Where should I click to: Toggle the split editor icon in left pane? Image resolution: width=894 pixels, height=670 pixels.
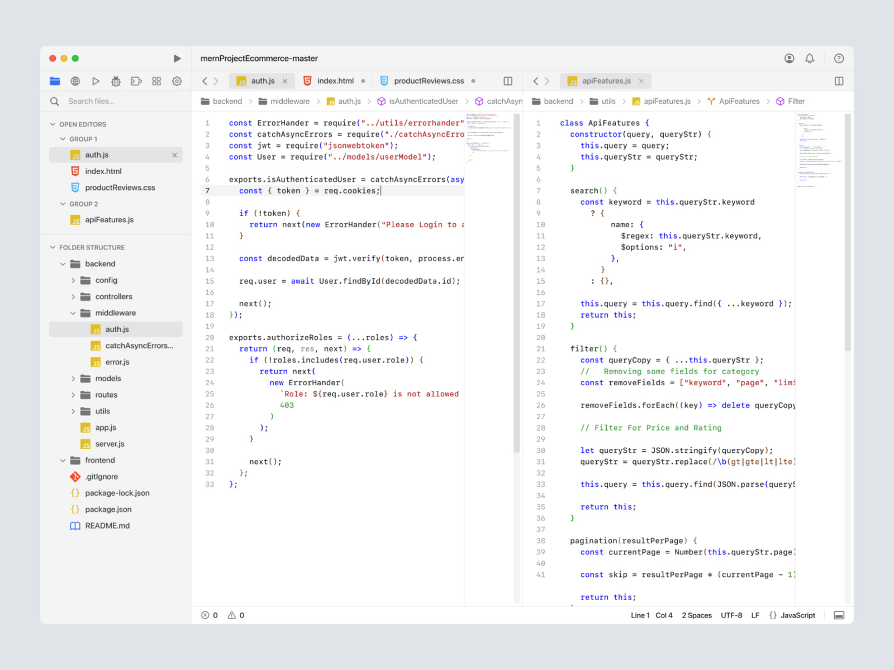point(507,81)
